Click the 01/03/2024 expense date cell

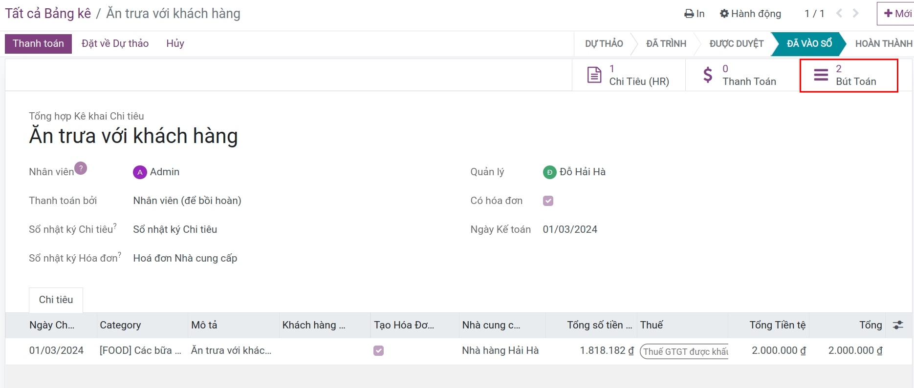coord(56,351)
